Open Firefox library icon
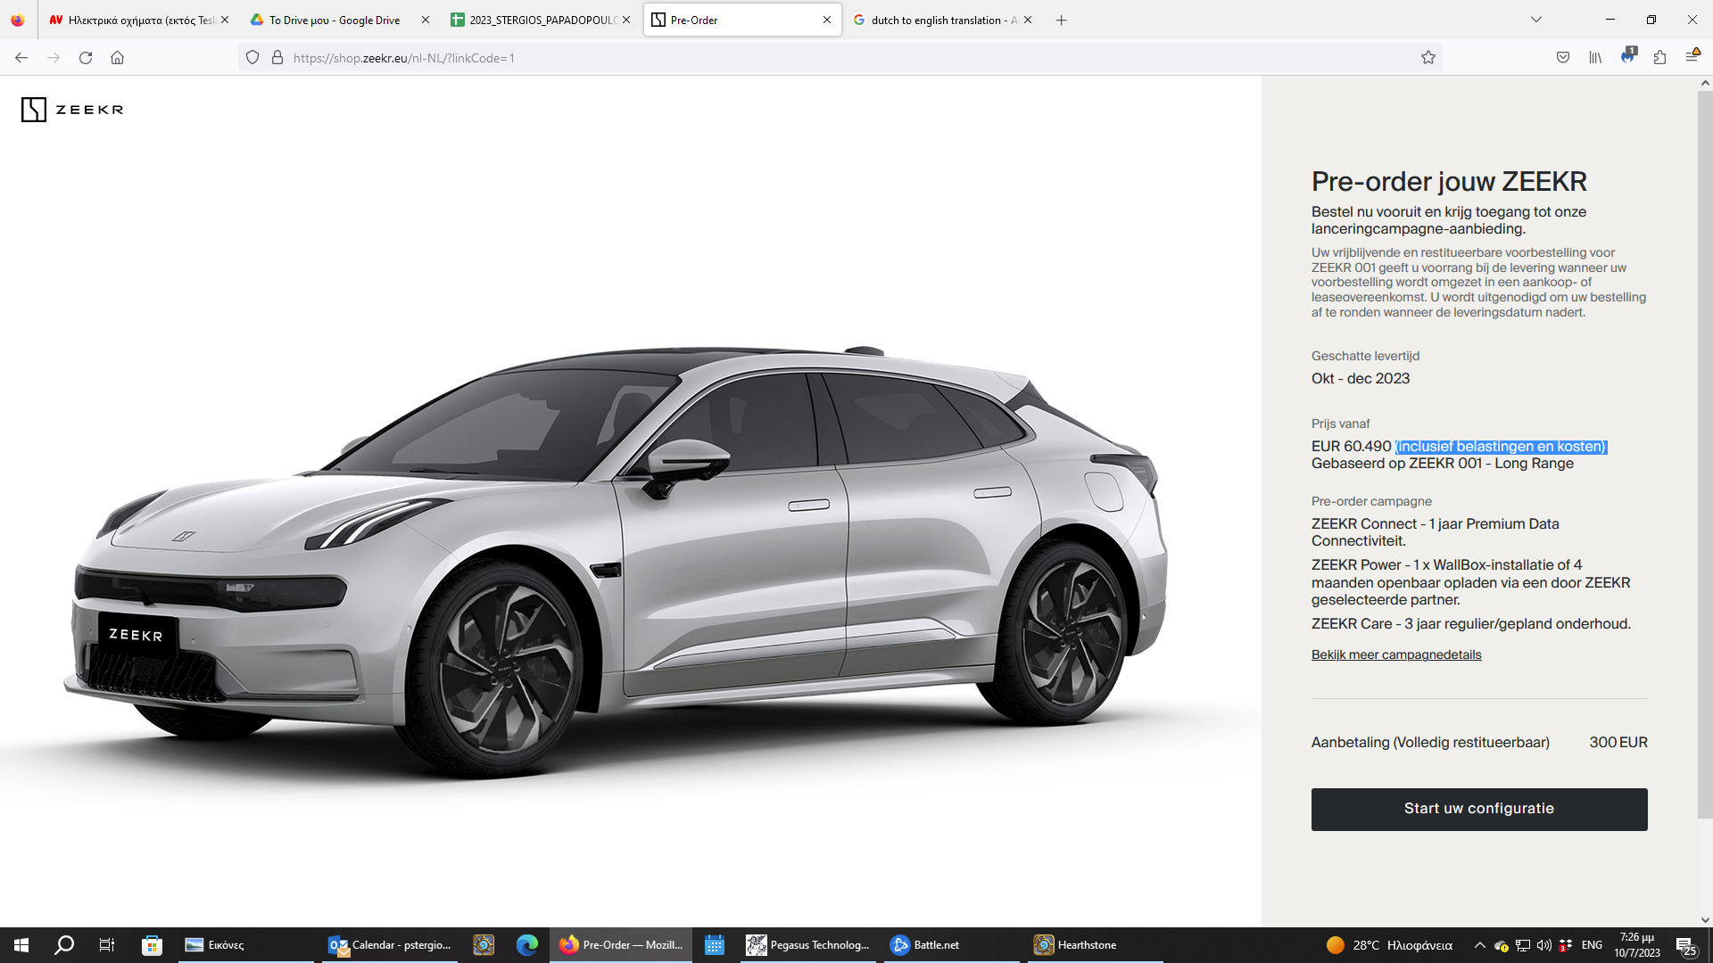This screenshot has height=963, width=1713. tap(1595, 58)
